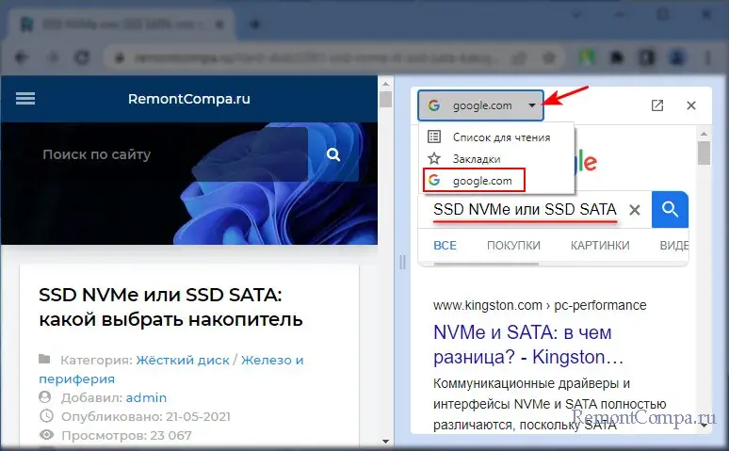Viewport: 729px width, 451px height.
Task: Click the Поиск по сайту search field
Action: tap(170, 154)
